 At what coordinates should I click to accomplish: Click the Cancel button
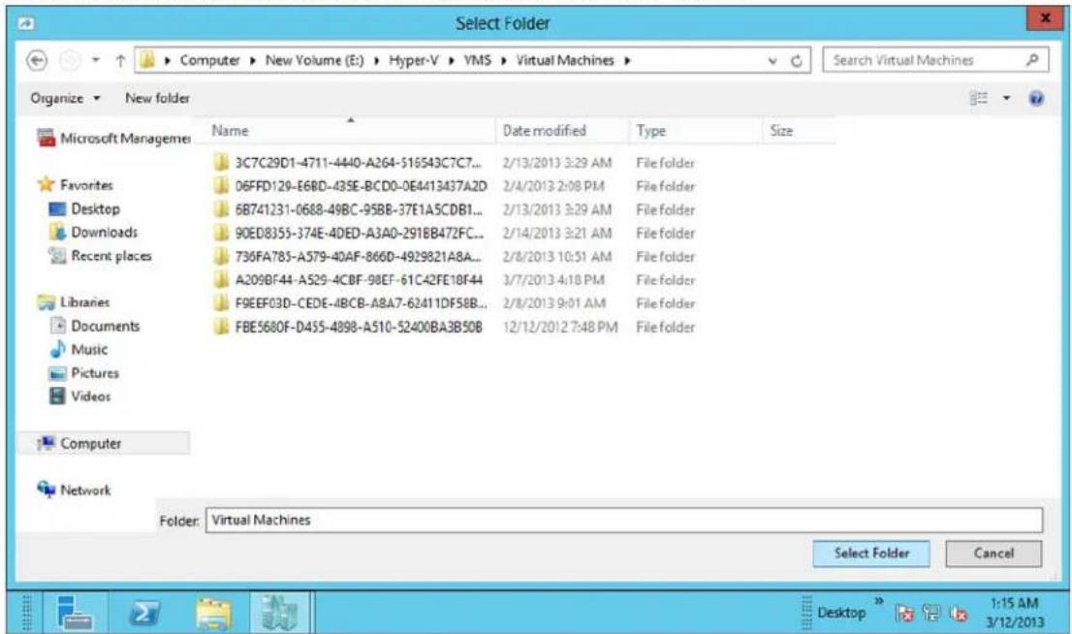tap(993, 554)
